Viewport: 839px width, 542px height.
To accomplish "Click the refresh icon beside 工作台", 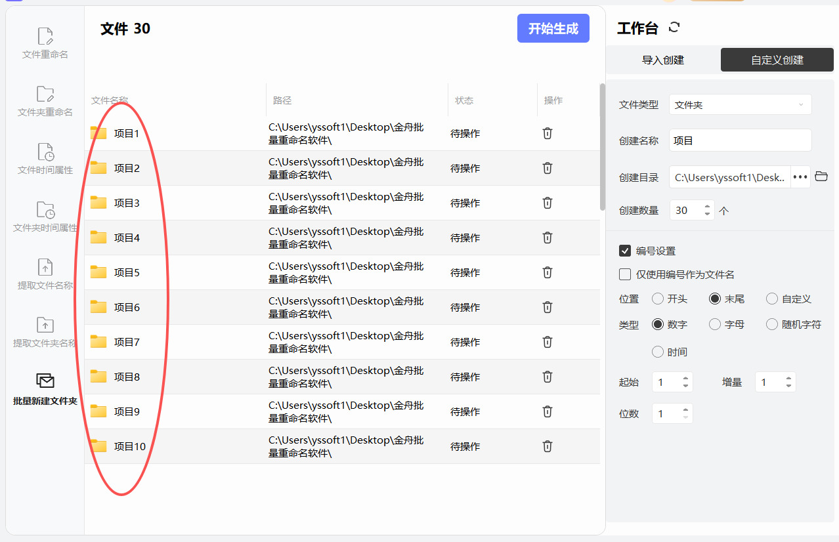I will (674, 28).
